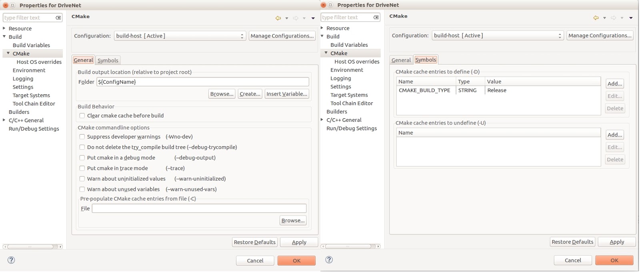640x272 pixels.
Task: Focus filter text box in General-tab dialog
Action: [x=29, y=18]
